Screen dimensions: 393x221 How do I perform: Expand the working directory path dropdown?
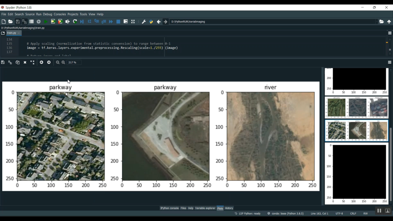click(376, 22)
